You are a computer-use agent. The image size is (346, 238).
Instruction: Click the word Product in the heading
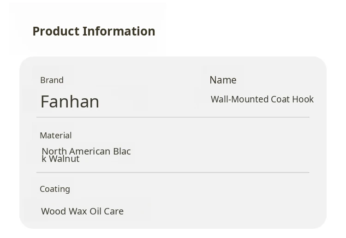click(x=56, y=31)
